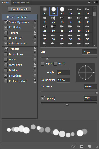Click the lock icon beside Wet Edges
Viewport: 99px width, 149px height.
35,65
